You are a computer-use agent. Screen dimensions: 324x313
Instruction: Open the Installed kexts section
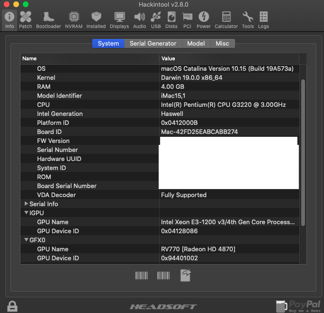[x=96, y=20]
